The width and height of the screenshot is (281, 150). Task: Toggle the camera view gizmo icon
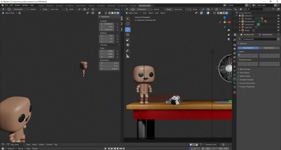(x=229, y=39)
